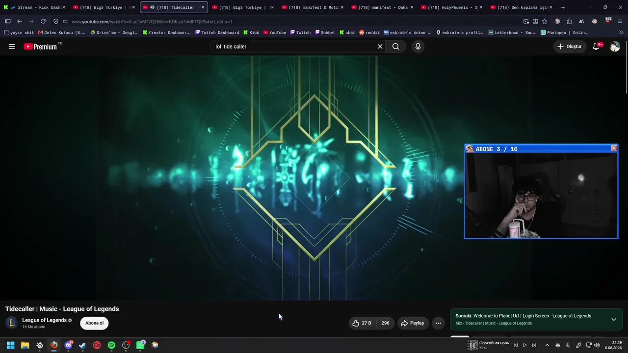Open the Спокойная ночь media thumbnail
628x353 pixels.
[473, 345]
